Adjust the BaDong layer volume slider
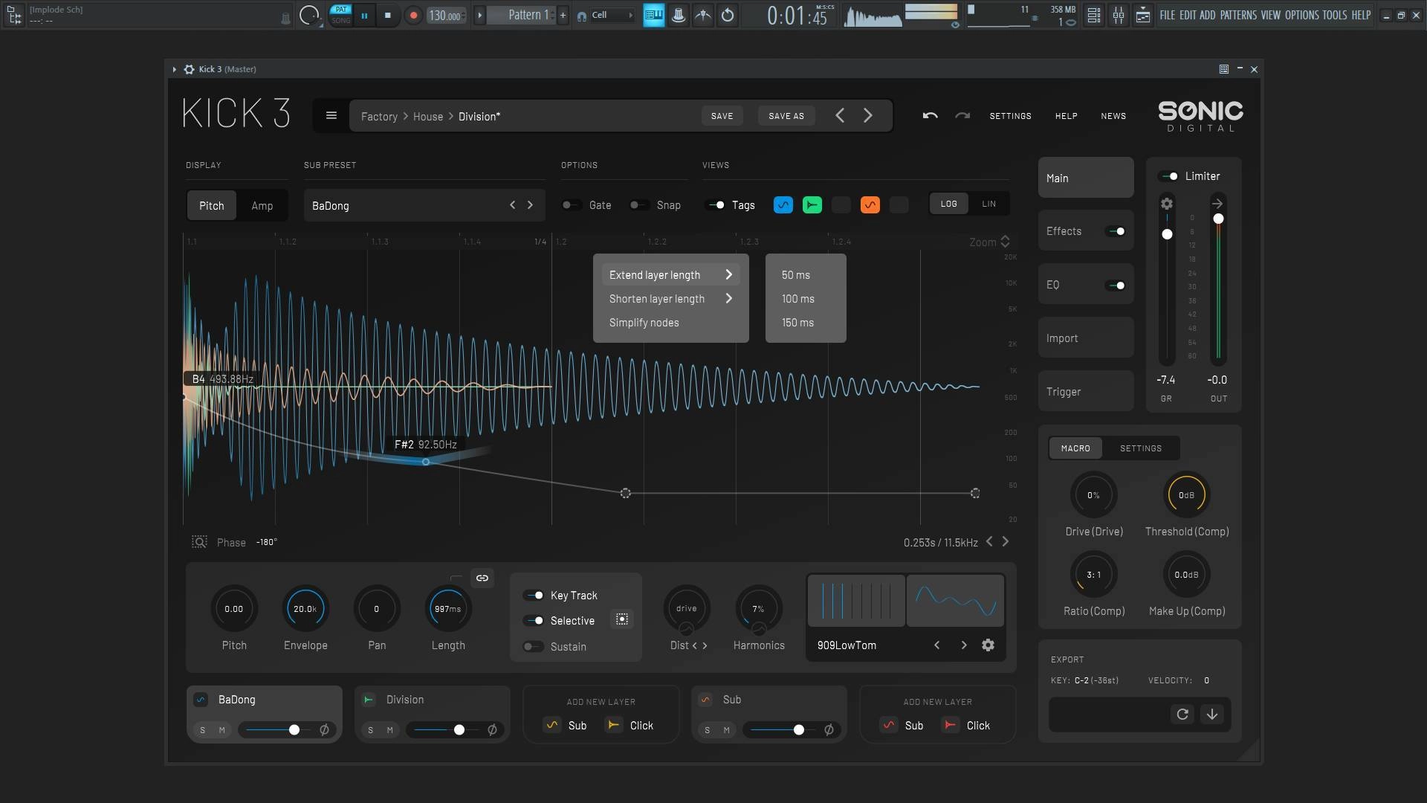 277,729
